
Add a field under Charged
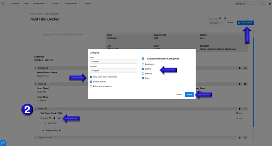coord(50,123)
